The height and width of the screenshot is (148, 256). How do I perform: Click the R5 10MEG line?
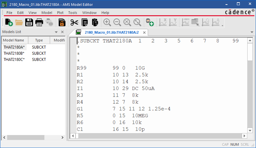pos(112,116)
